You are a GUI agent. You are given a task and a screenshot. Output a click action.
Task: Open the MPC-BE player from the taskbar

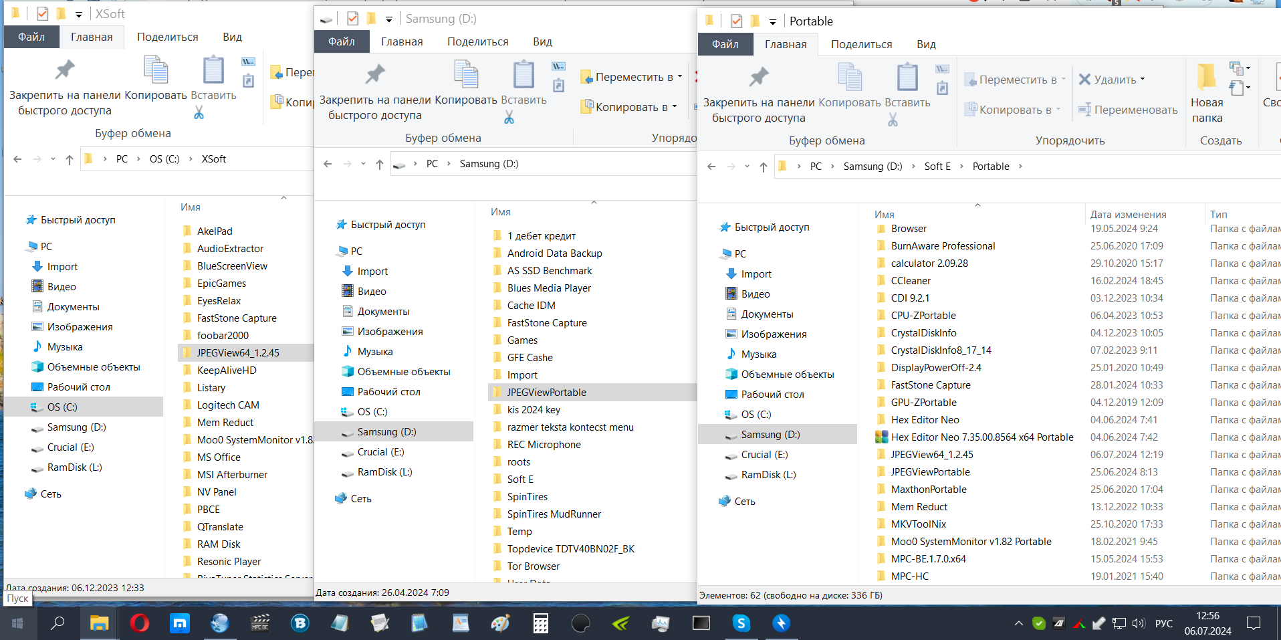click(x=260, y=623)
